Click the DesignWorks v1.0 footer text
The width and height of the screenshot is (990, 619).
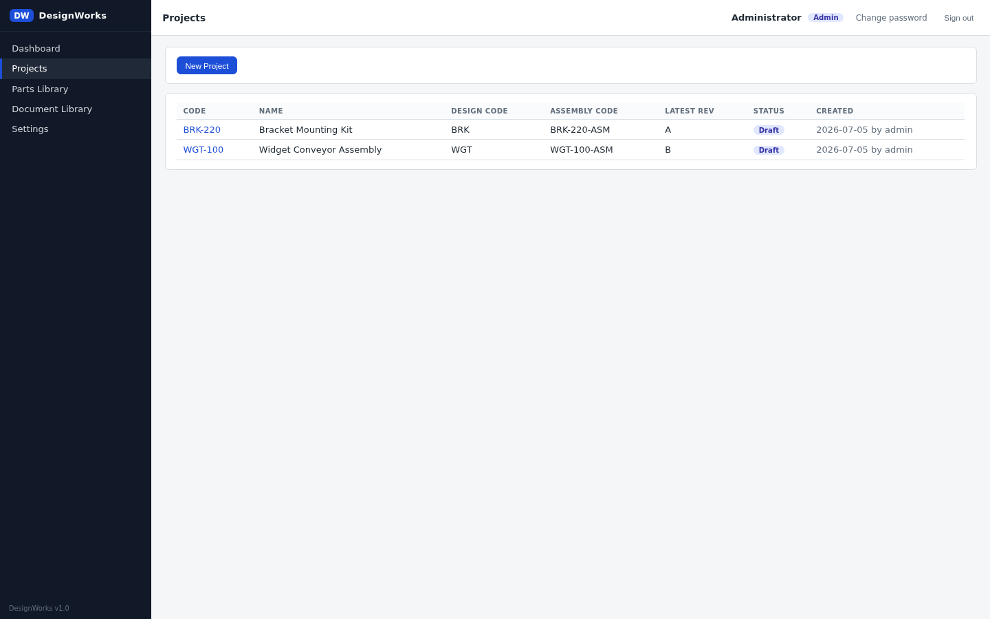click(x=39, y=608)
